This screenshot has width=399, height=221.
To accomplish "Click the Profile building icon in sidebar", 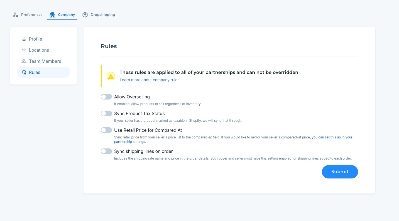I will (24, 39).
